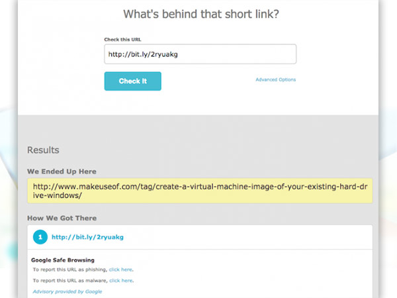Image resolution: width=397 pixels, height=298 pixels.
Task: Click here to report URL as phishing
Action: tap(121, 270)
